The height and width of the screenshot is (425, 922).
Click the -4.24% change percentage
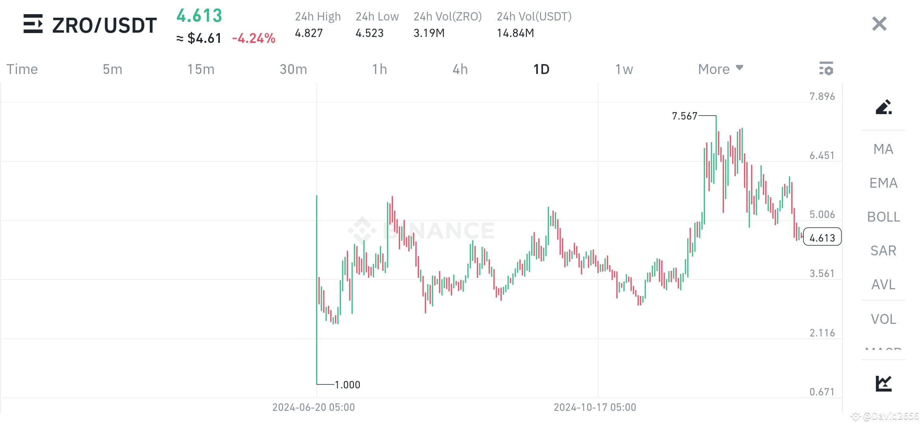(254, 38)
